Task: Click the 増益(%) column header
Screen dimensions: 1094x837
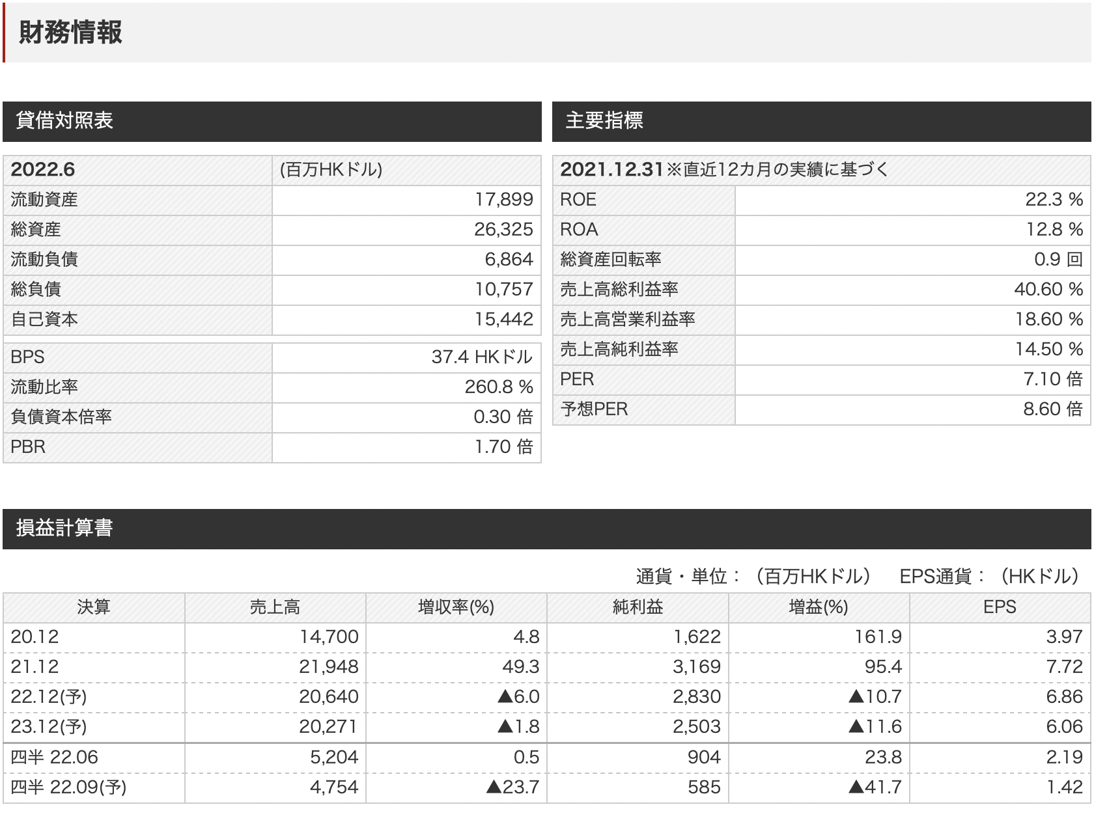Action: (x=819, y=607)
